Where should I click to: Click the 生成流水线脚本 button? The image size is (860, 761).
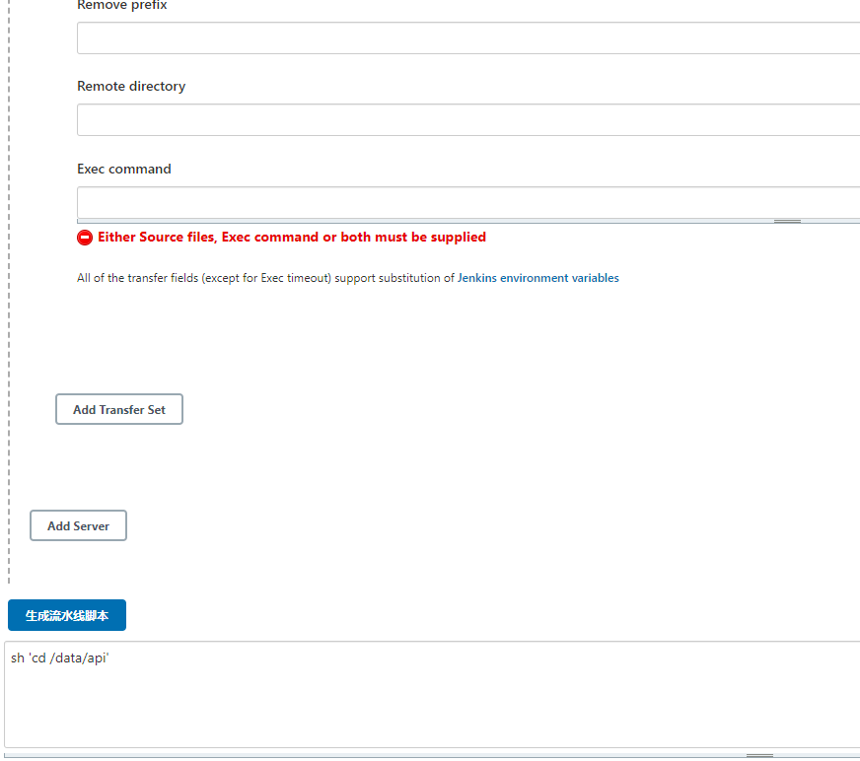(67, 615)
